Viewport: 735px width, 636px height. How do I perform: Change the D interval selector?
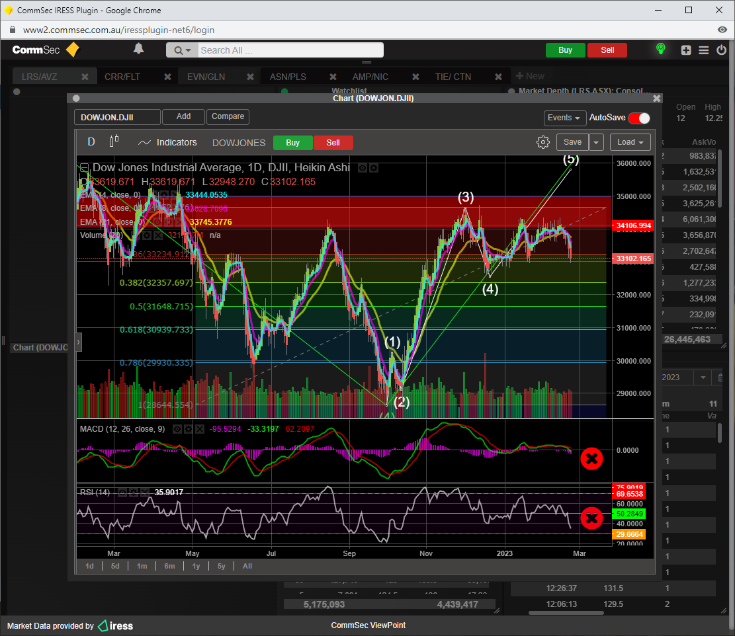click(91, 142)
